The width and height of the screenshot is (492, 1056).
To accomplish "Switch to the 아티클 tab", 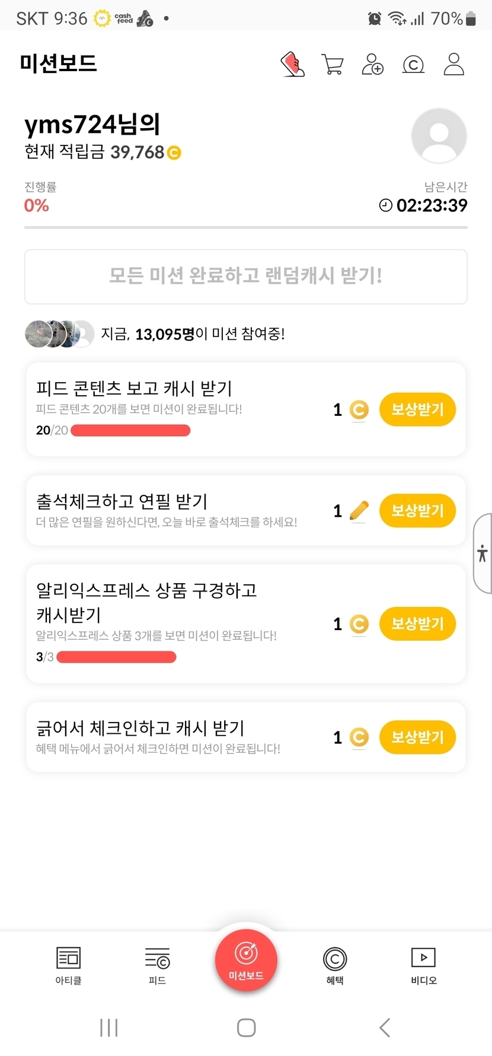I will point(68,965).
